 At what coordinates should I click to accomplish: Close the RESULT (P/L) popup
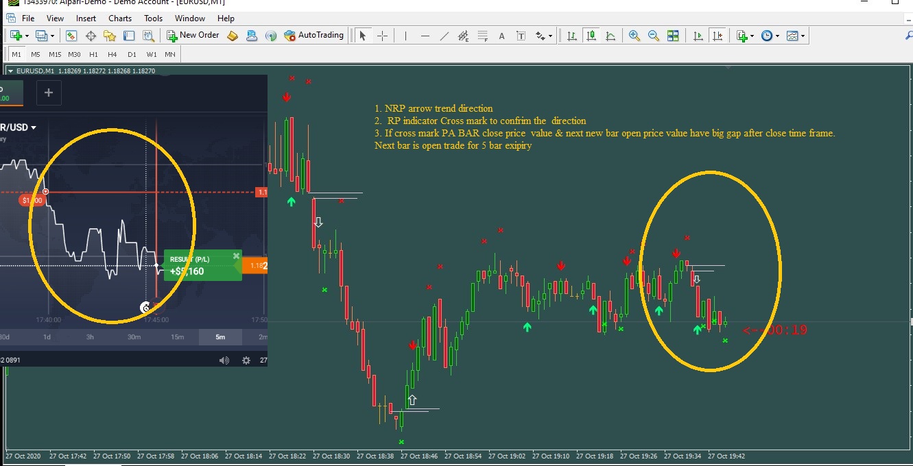(x=236, y=256)
